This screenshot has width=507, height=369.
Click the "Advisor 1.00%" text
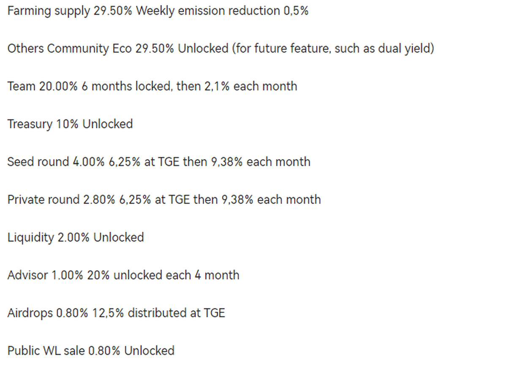point(45,275)
